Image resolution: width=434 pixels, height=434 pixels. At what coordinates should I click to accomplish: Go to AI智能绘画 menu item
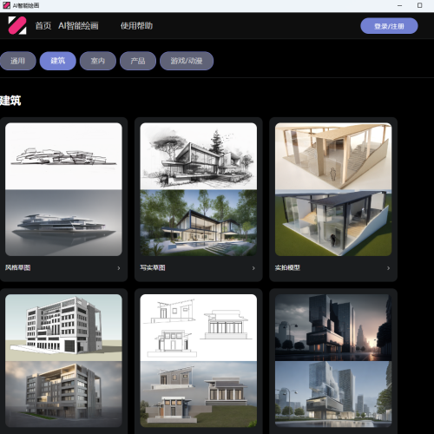[78, 26]
